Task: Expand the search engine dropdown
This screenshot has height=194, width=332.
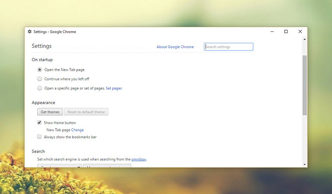Action: point(60,166)
